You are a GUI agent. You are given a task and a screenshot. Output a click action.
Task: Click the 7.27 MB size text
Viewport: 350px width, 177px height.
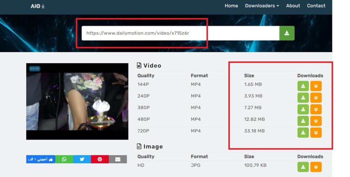pyautogui.click(x=253, y=108)
